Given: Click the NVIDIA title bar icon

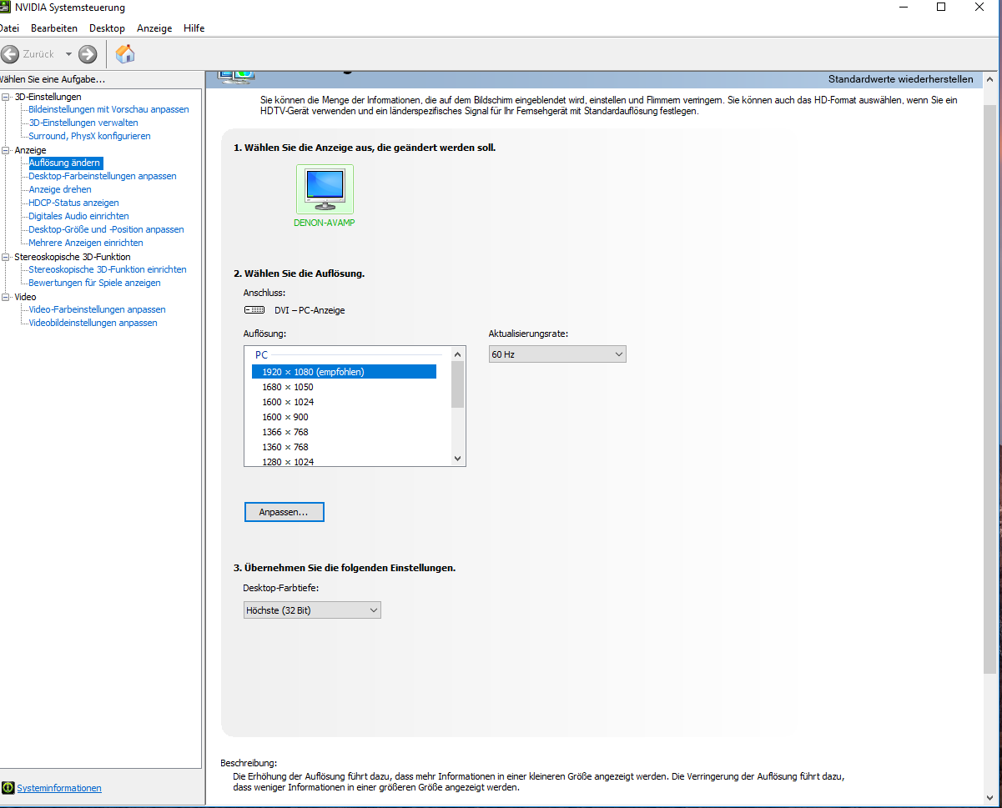Looking at the screenshot, I should [5, 7].
